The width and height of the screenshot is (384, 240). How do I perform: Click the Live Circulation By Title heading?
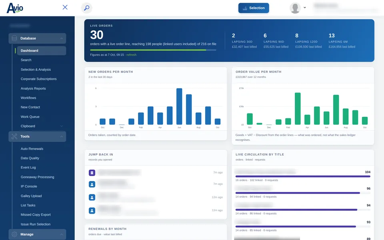pos(260,154)
